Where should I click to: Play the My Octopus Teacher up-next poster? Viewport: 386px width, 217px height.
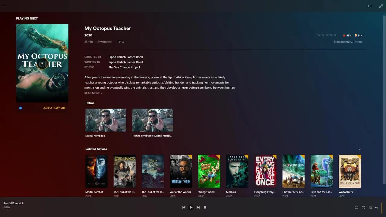[x=42, y=63]
